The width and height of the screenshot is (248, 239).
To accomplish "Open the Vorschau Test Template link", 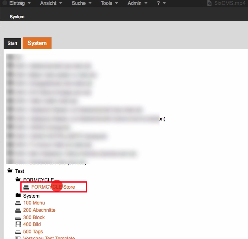I will click(x=49, y=238).
